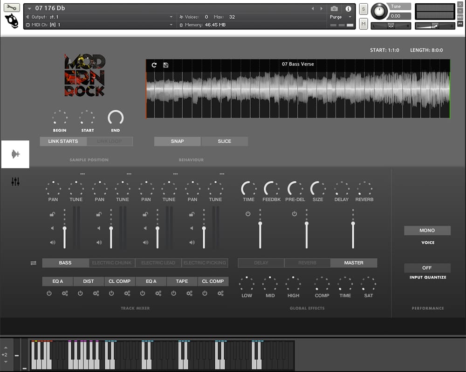Click the SLICE behaviour button
466x372 pixels.
(225, 141)
